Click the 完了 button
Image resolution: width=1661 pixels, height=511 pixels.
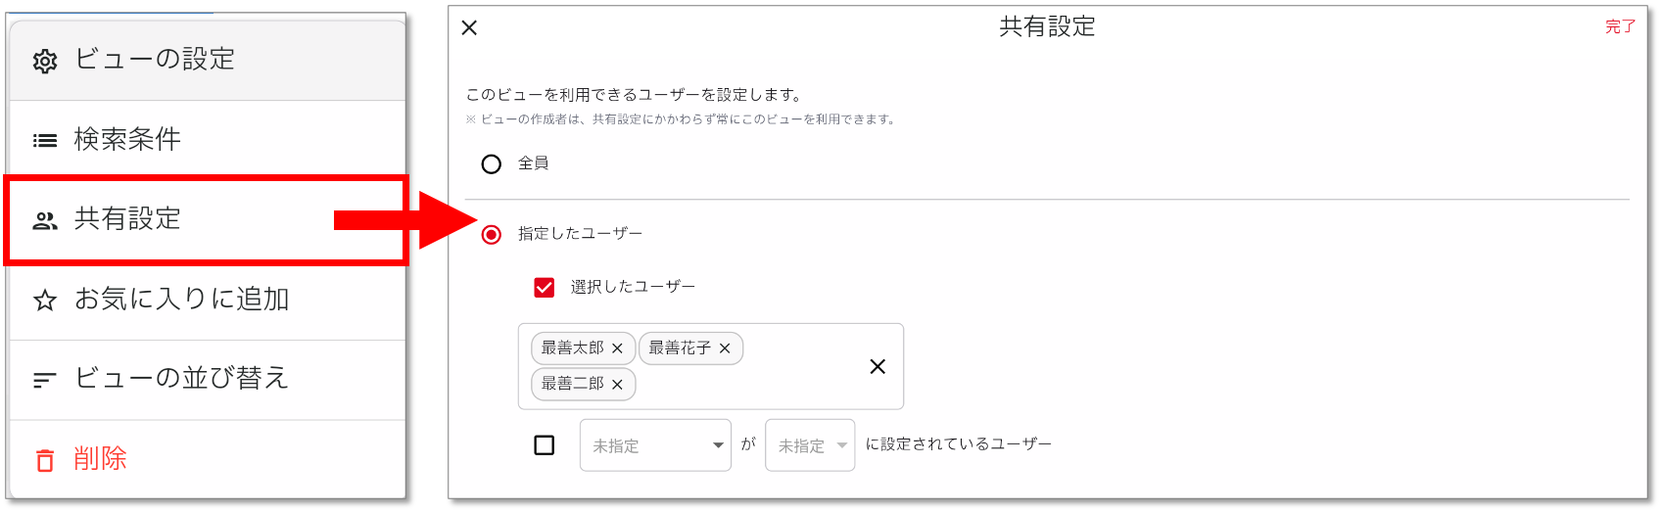tap(1620, 27)
